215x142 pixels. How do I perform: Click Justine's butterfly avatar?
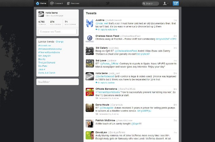pyautogui.click(x=90, y=23)
